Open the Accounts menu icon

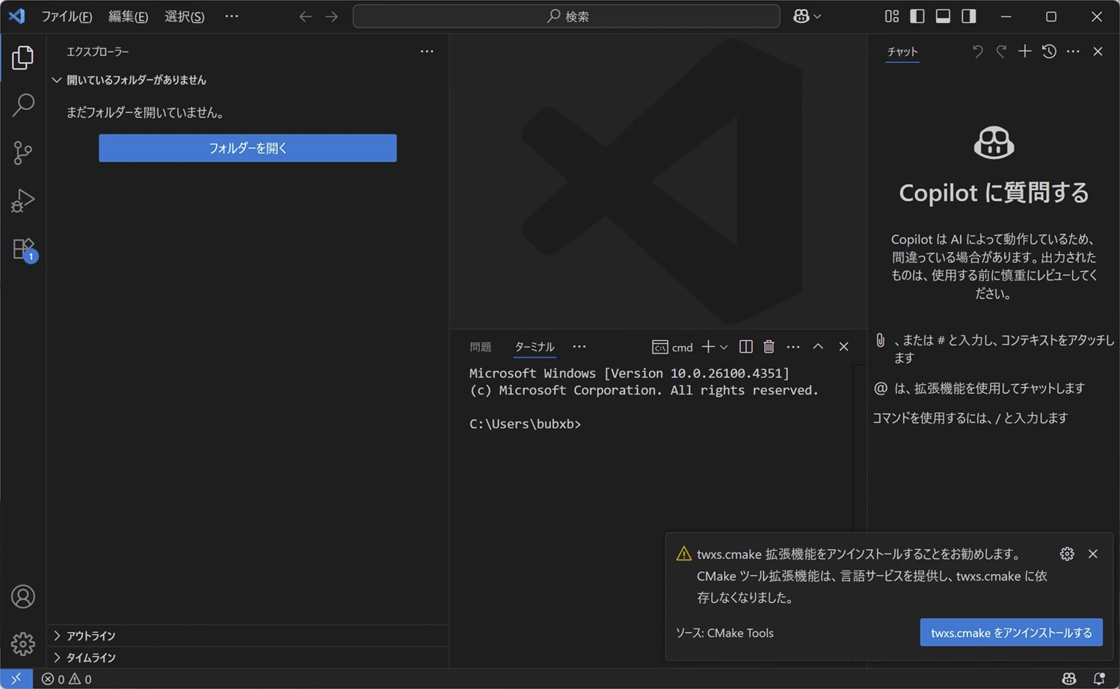(22, 596)
